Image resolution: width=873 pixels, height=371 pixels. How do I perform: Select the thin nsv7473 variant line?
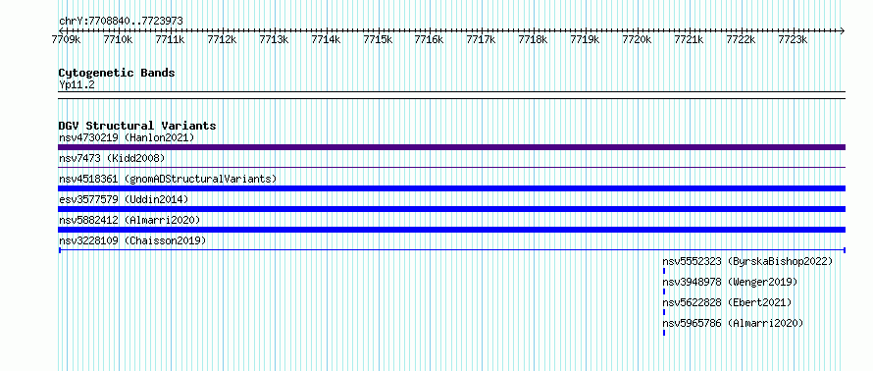pos(451,167)
